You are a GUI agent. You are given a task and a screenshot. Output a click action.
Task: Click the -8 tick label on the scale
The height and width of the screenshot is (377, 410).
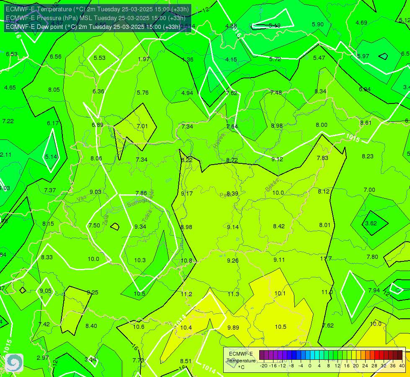[292, 366]
